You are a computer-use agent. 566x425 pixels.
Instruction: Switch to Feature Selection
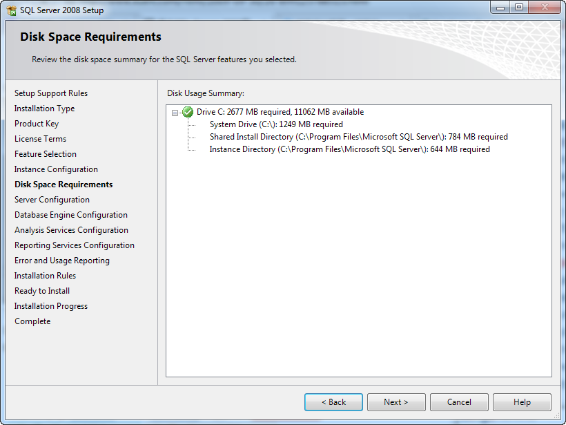[x=45, y=153]
